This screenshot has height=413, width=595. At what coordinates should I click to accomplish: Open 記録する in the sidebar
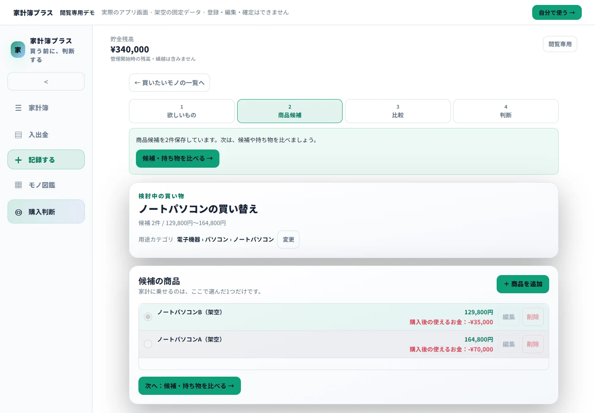46,159
